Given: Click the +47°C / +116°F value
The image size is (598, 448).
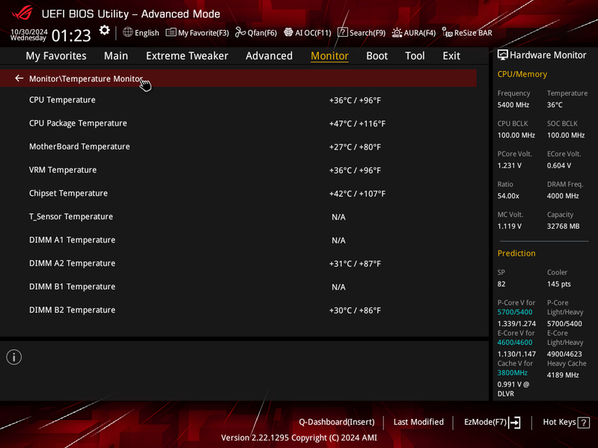Looking at the screenshot, I should tap(357, 124).
